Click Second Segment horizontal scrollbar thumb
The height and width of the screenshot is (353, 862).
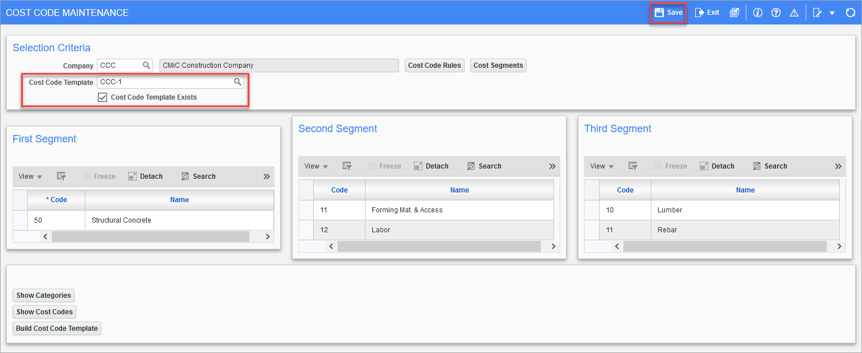439,247
